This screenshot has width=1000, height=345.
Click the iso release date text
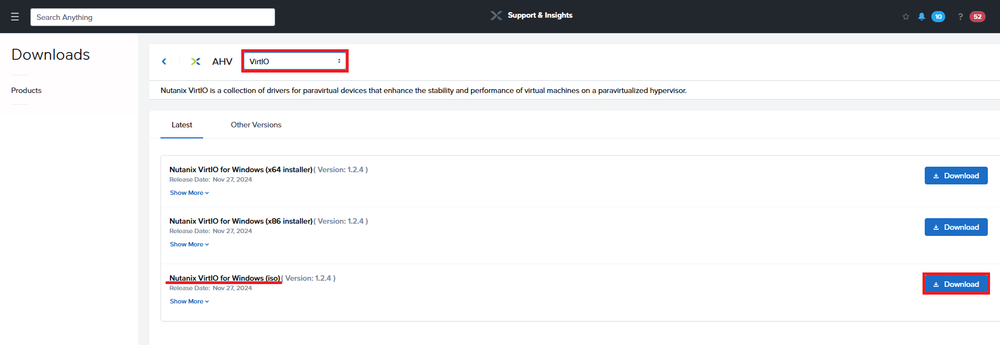pyautogui.click(x=211, y=288)
